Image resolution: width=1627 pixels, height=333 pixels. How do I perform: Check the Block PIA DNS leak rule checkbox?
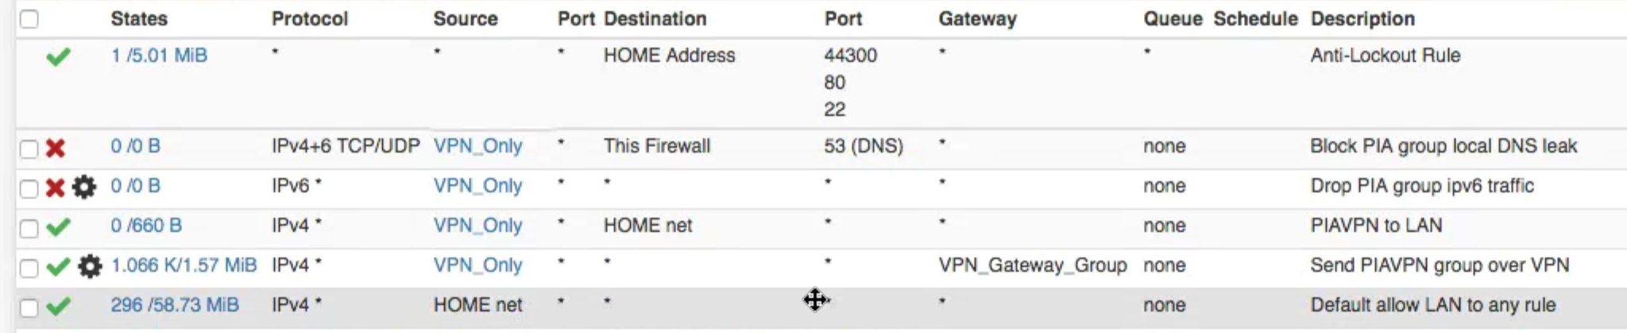click(29, 149)
